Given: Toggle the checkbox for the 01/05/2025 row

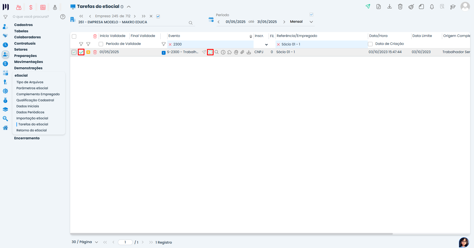Looking at the screenshot, I should tap(74, 52).
